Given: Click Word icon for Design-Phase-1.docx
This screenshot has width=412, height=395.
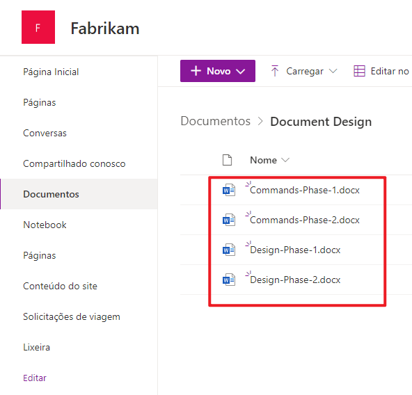Looking at the screenshot, I should click(x=229, y=250).
